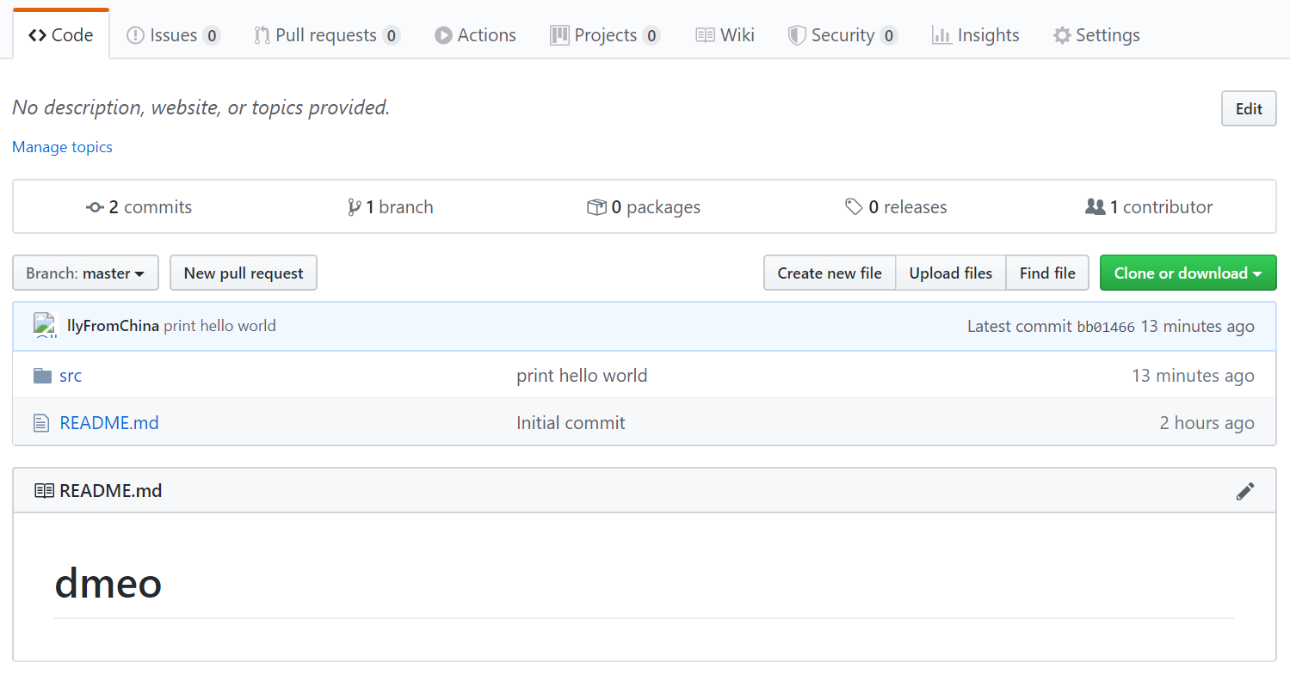Click the README.md file icon in file list
The width and height of the screenshot is (1290, 675).
(41, 423)
